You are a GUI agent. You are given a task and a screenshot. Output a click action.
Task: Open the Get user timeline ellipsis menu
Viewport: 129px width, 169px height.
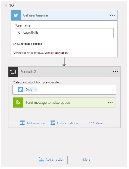[x=112, y=15]
